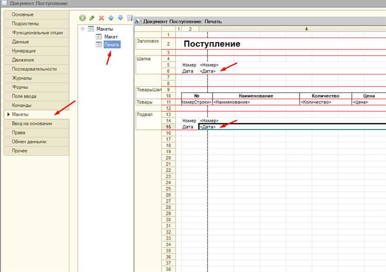This screenshot has height=272, width=386.
Task: Click the Номер label in row 14
Action: [x=189, y=121]
